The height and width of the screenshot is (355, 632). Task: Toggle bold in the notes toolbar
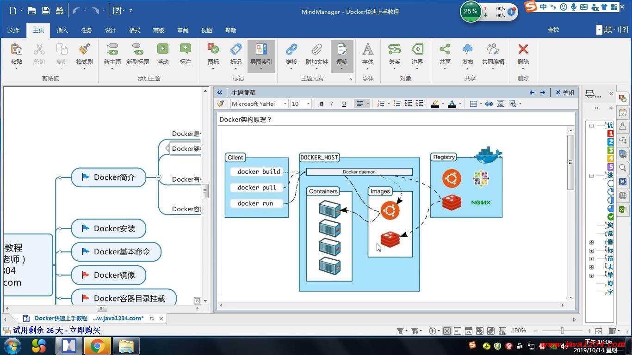tap(322, 104)
